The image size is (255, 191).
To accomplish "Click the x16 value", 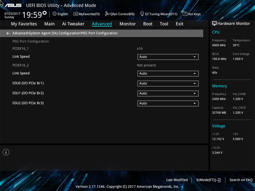I will (x=140, y=48).
